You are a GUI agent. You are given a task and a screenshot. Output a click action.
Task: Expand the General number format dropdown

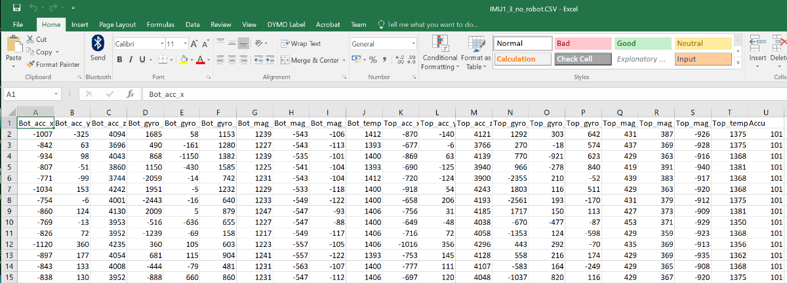point(414,44)
